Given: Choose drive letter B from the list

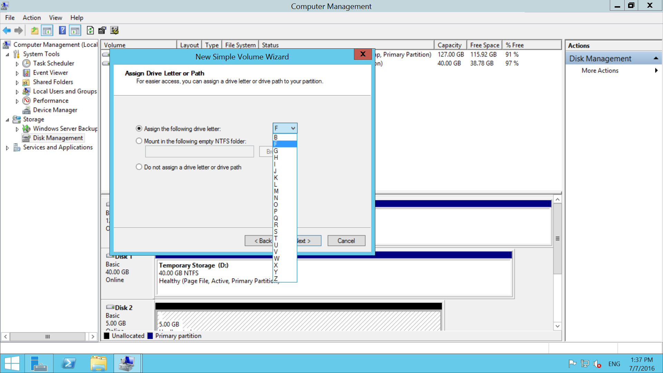Looking at the screenshot, I should tap(285, 137).
